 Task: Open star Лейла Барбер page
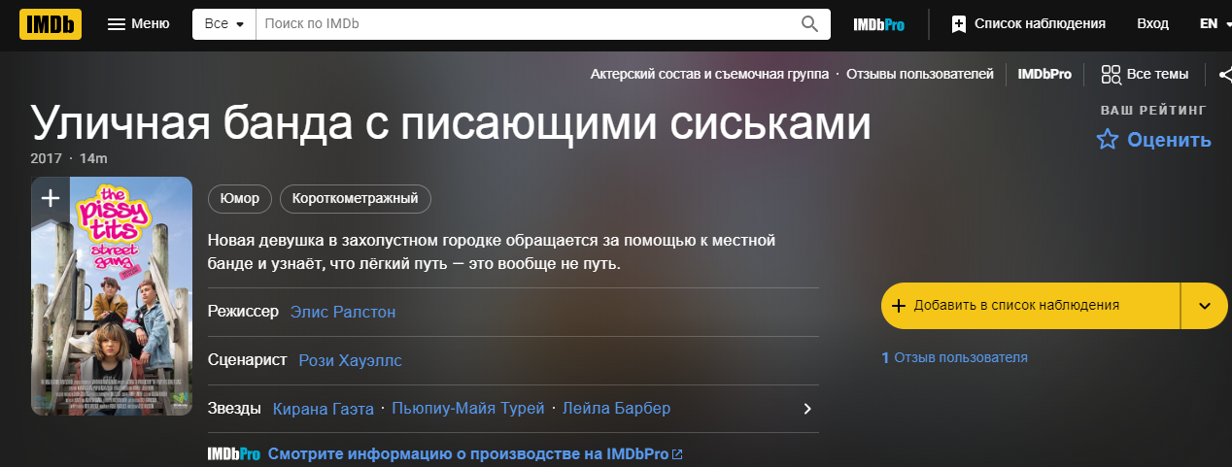[x=617, y=409]
